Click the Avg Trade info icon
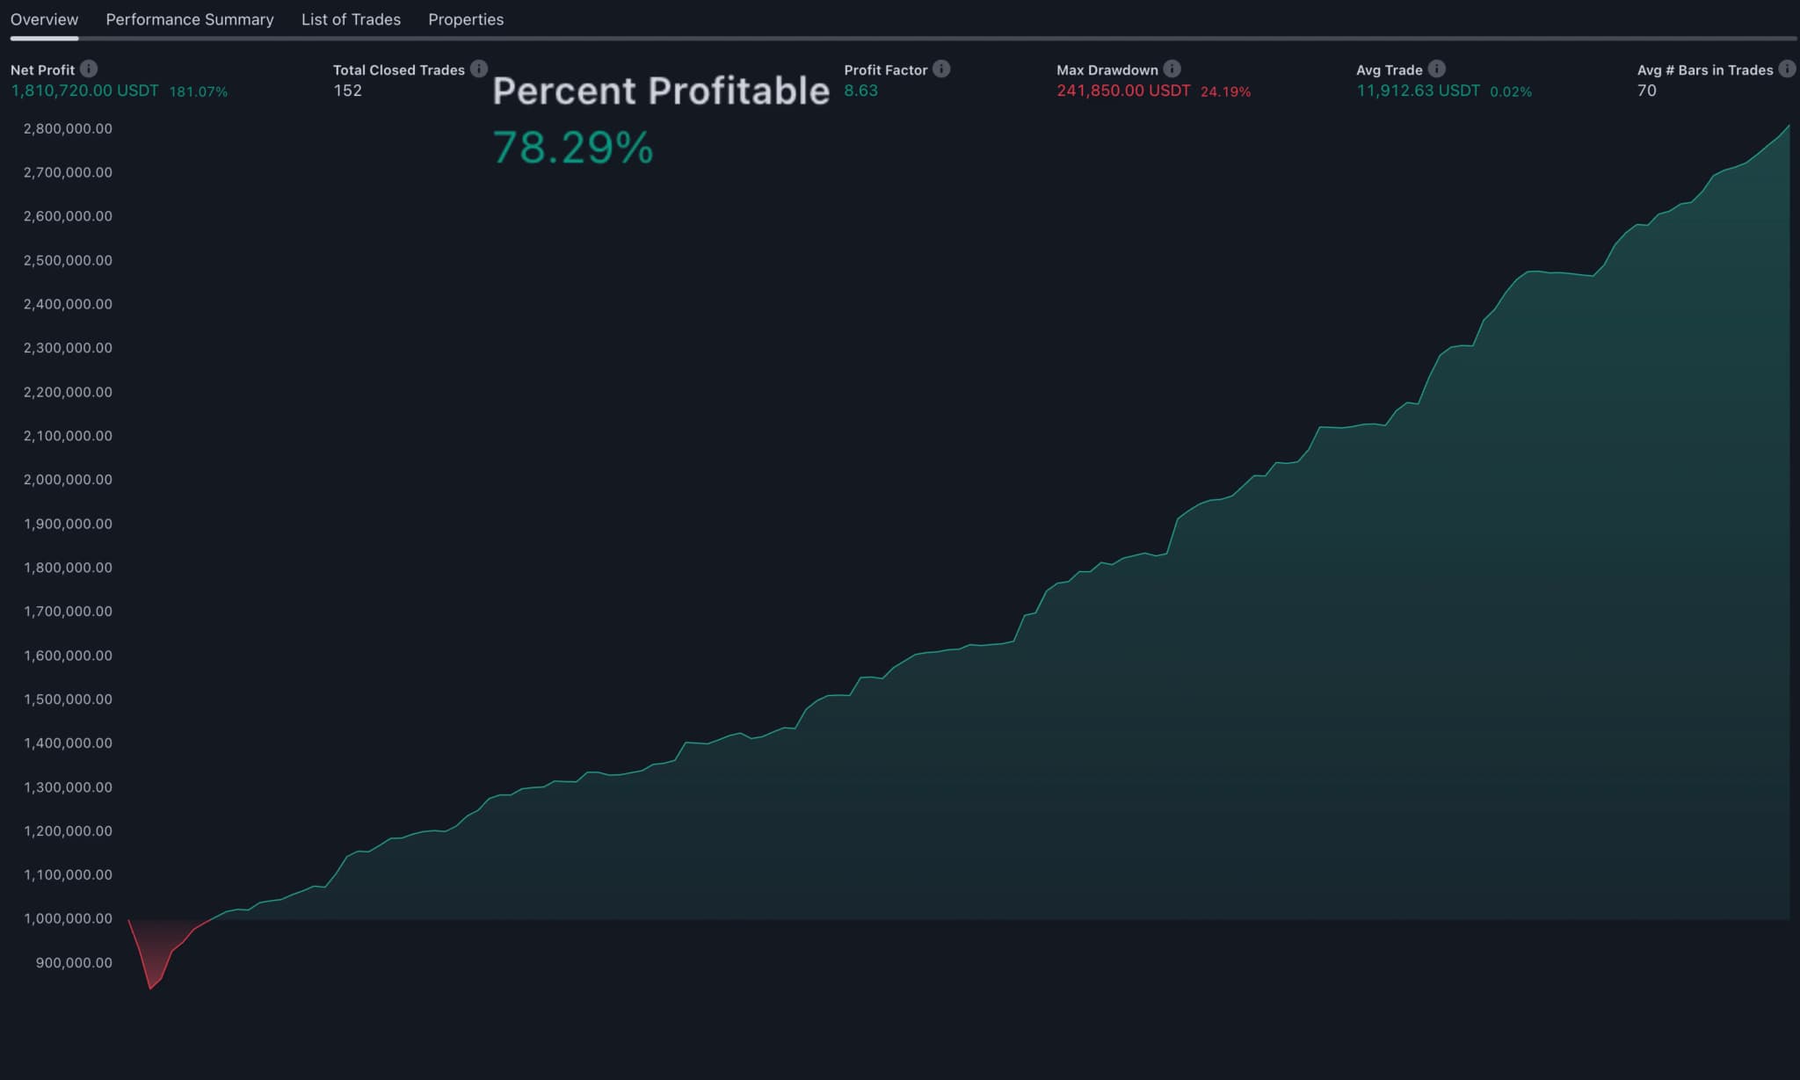The height and width of the screenshot is (1080, 1800). pyautogui.click(x=1439, y=69)
